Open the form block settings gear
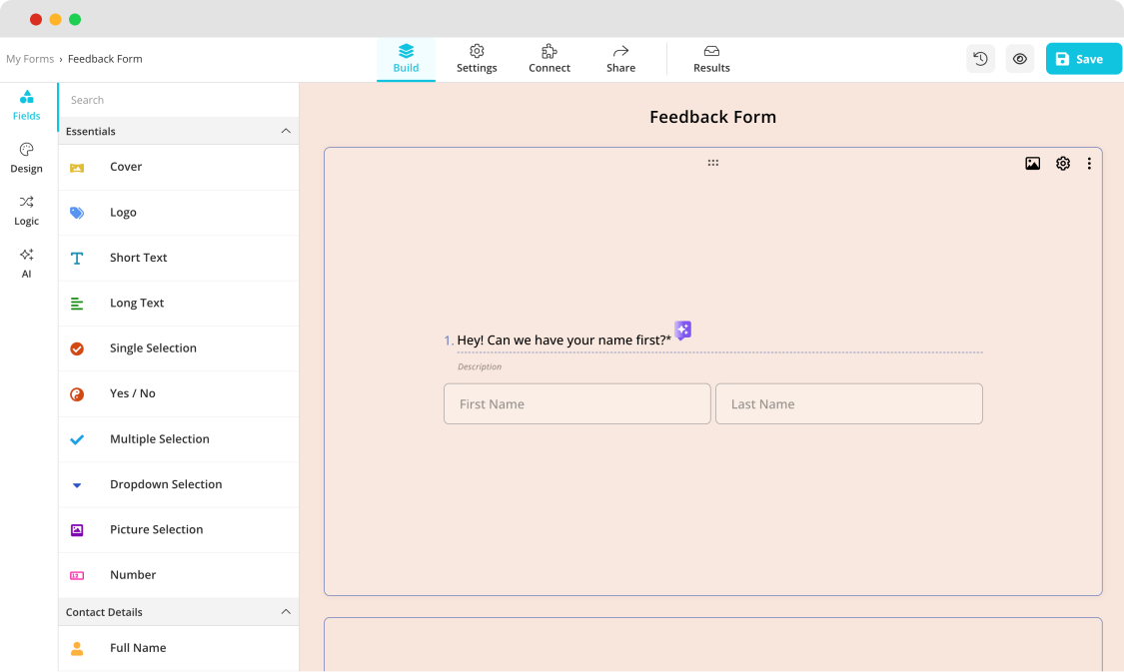The image size is (1124, 672). (1062, 163)
